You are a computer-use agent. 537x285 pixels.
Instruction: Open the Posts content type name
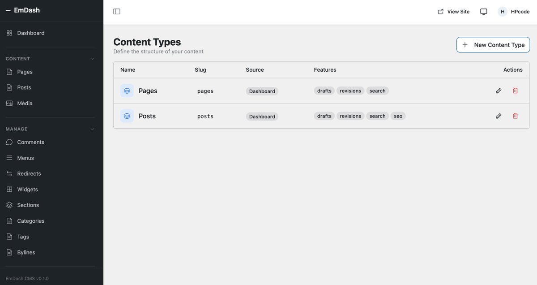[147, 116]
